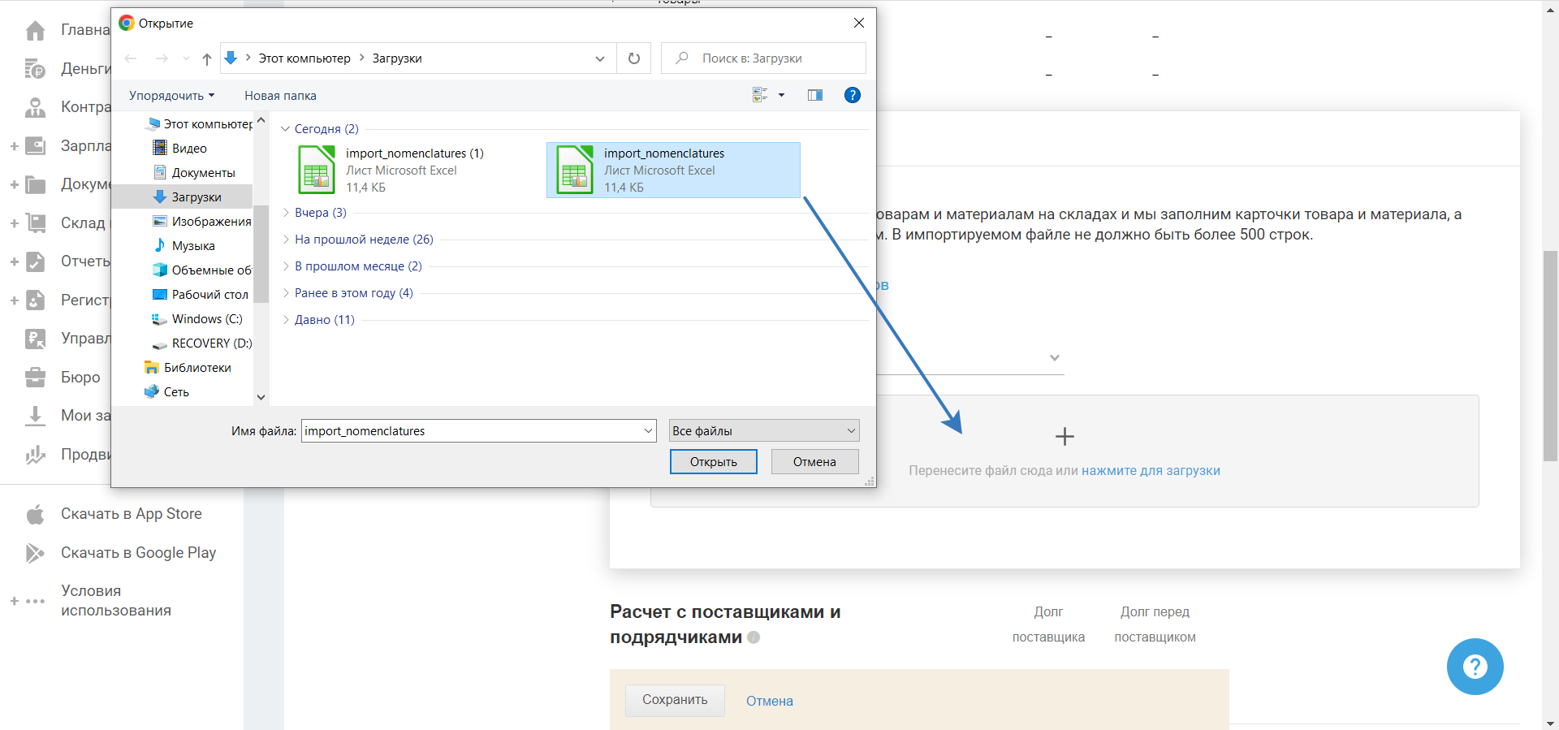1559x730 pixels.
Task: Select the RECOVERY (D:) drive
Action: [x=203, y=343]
